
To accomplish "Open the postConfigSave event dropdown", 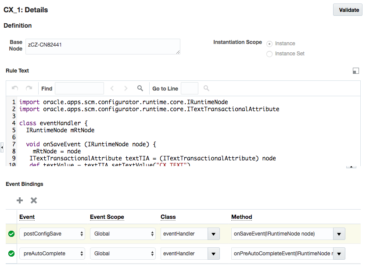I will tap(52, 234).
